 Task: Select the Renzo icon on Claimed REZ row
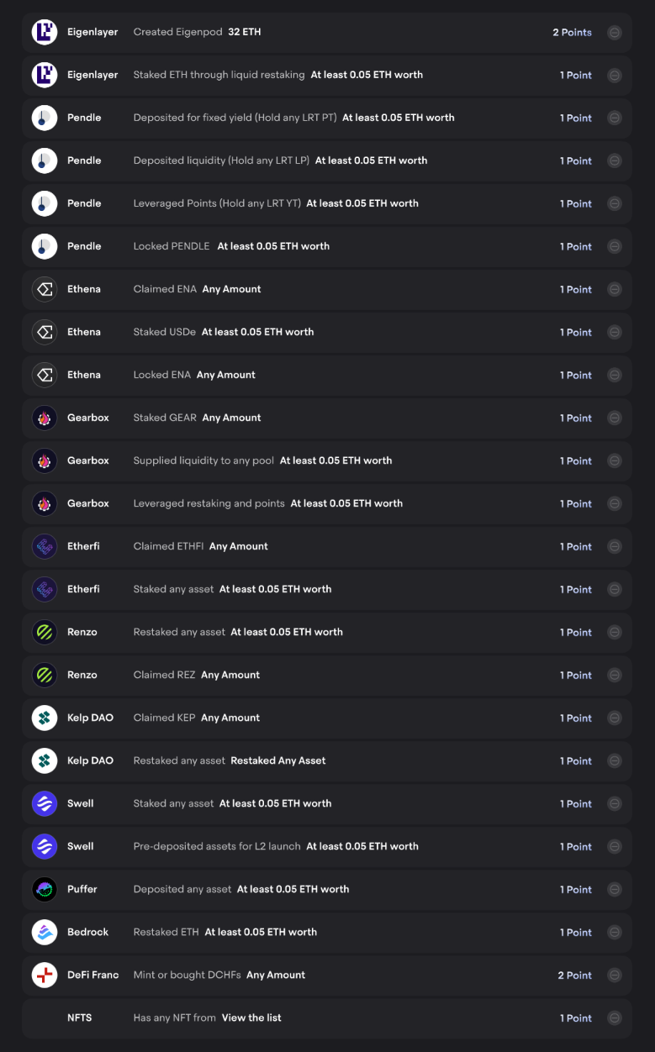[45, 675]
